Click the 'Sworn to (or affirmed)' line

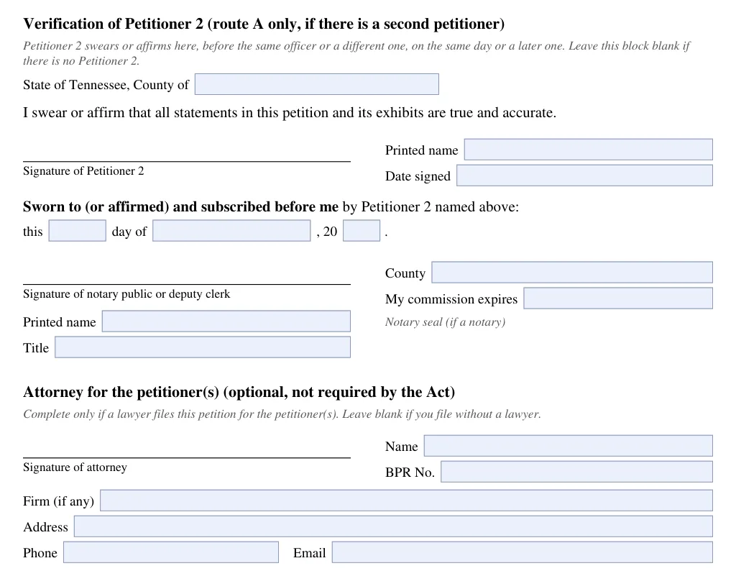click(x=271, y=206)
